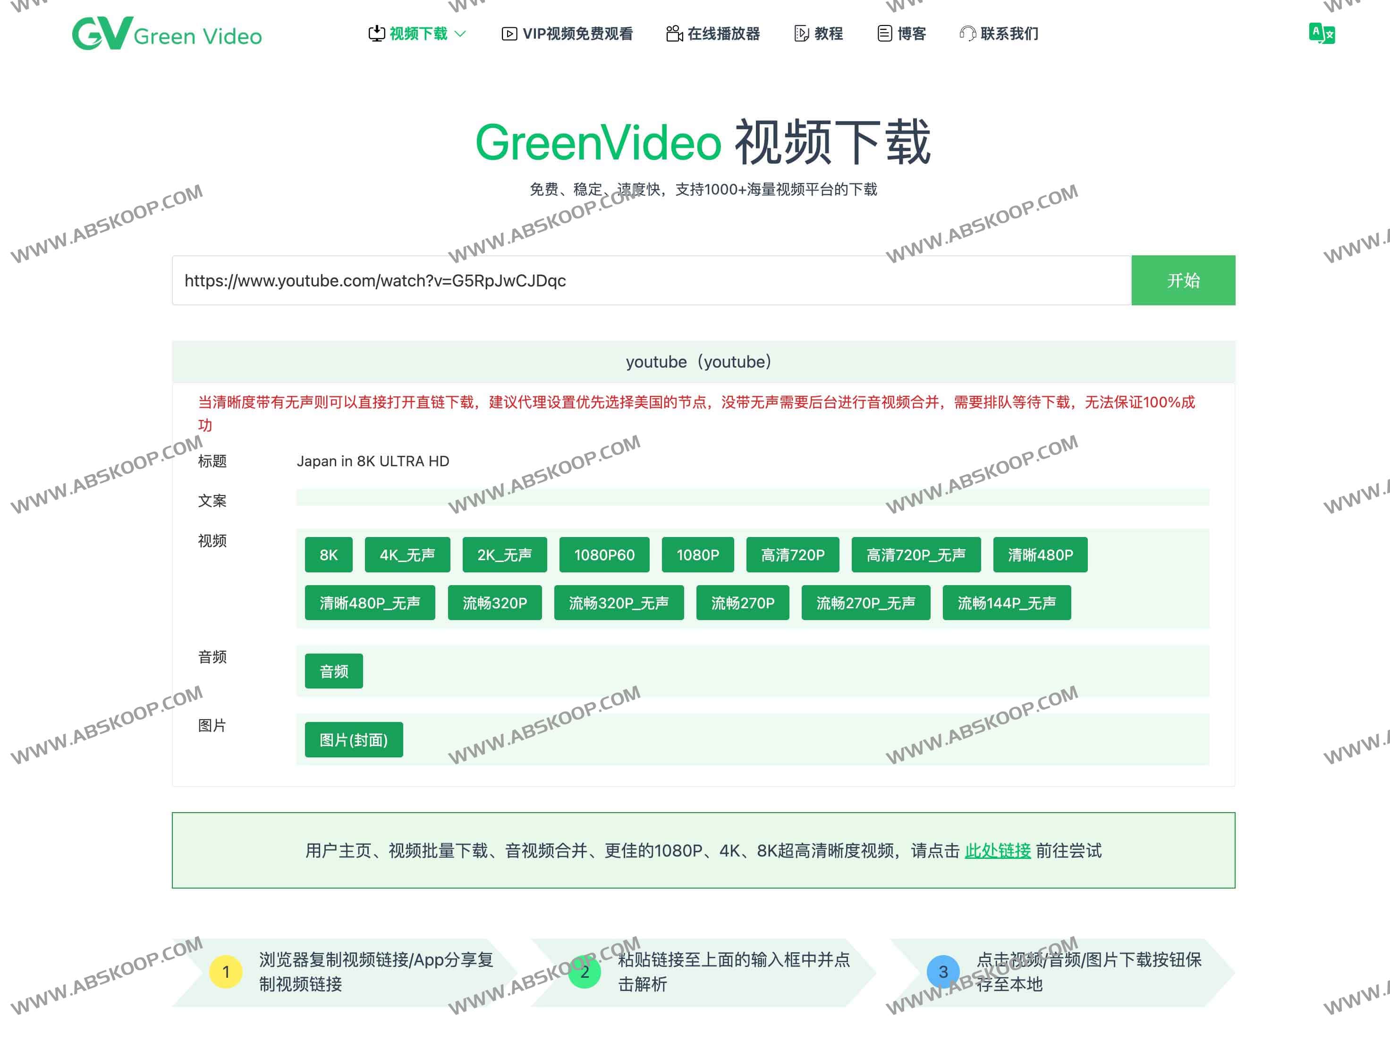This screenshot has height=1041, width=1390.
Task: Download the 图片(封面) cover image
Action: coord(354,739)
